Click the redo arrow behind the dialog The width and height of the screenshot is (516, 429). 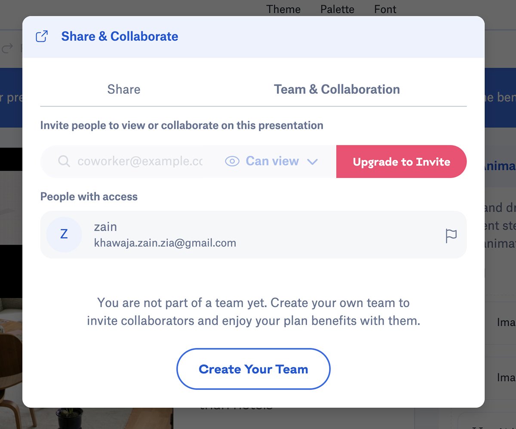pyautogui.click(x=8, y=48)
